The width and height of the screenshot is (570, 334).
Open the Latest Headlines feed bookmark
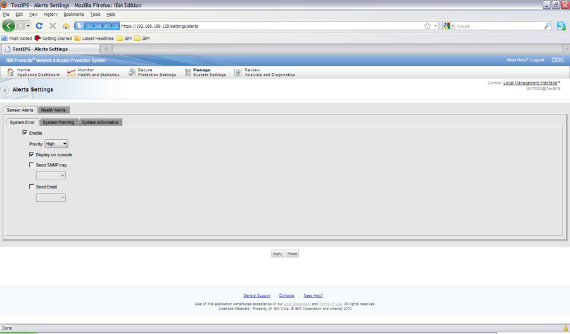(x=94, y=38)
